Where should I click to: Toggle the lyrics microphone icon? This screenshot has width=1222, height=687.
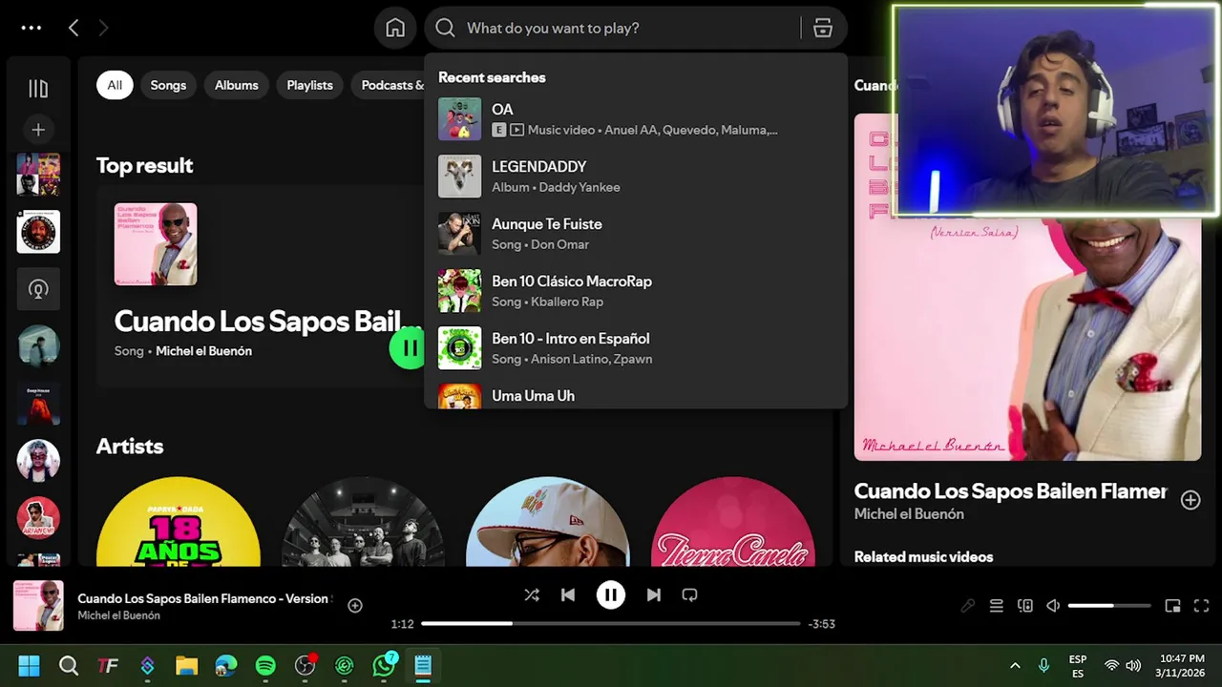pos(968,606)
